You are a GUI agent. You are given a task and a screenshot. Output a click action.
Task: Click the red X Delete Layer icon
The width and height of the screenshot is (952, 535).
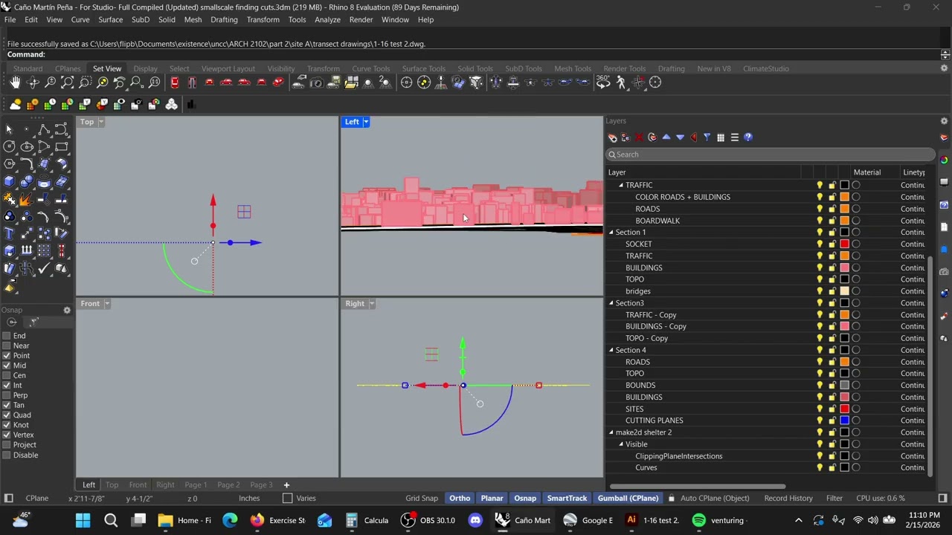coord(639,137)
